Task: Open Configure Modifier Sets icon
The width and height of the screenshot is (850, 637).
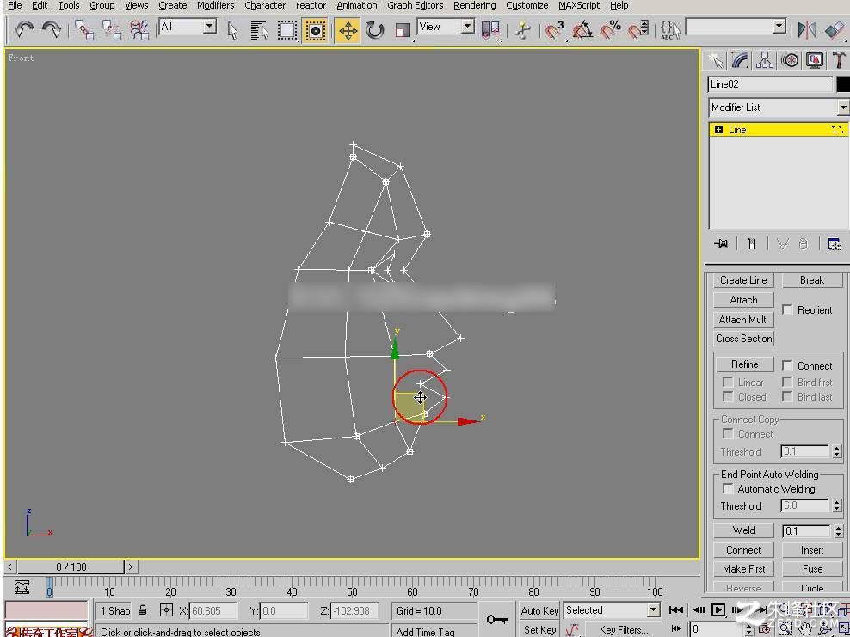Action: (x=835, y=244)
